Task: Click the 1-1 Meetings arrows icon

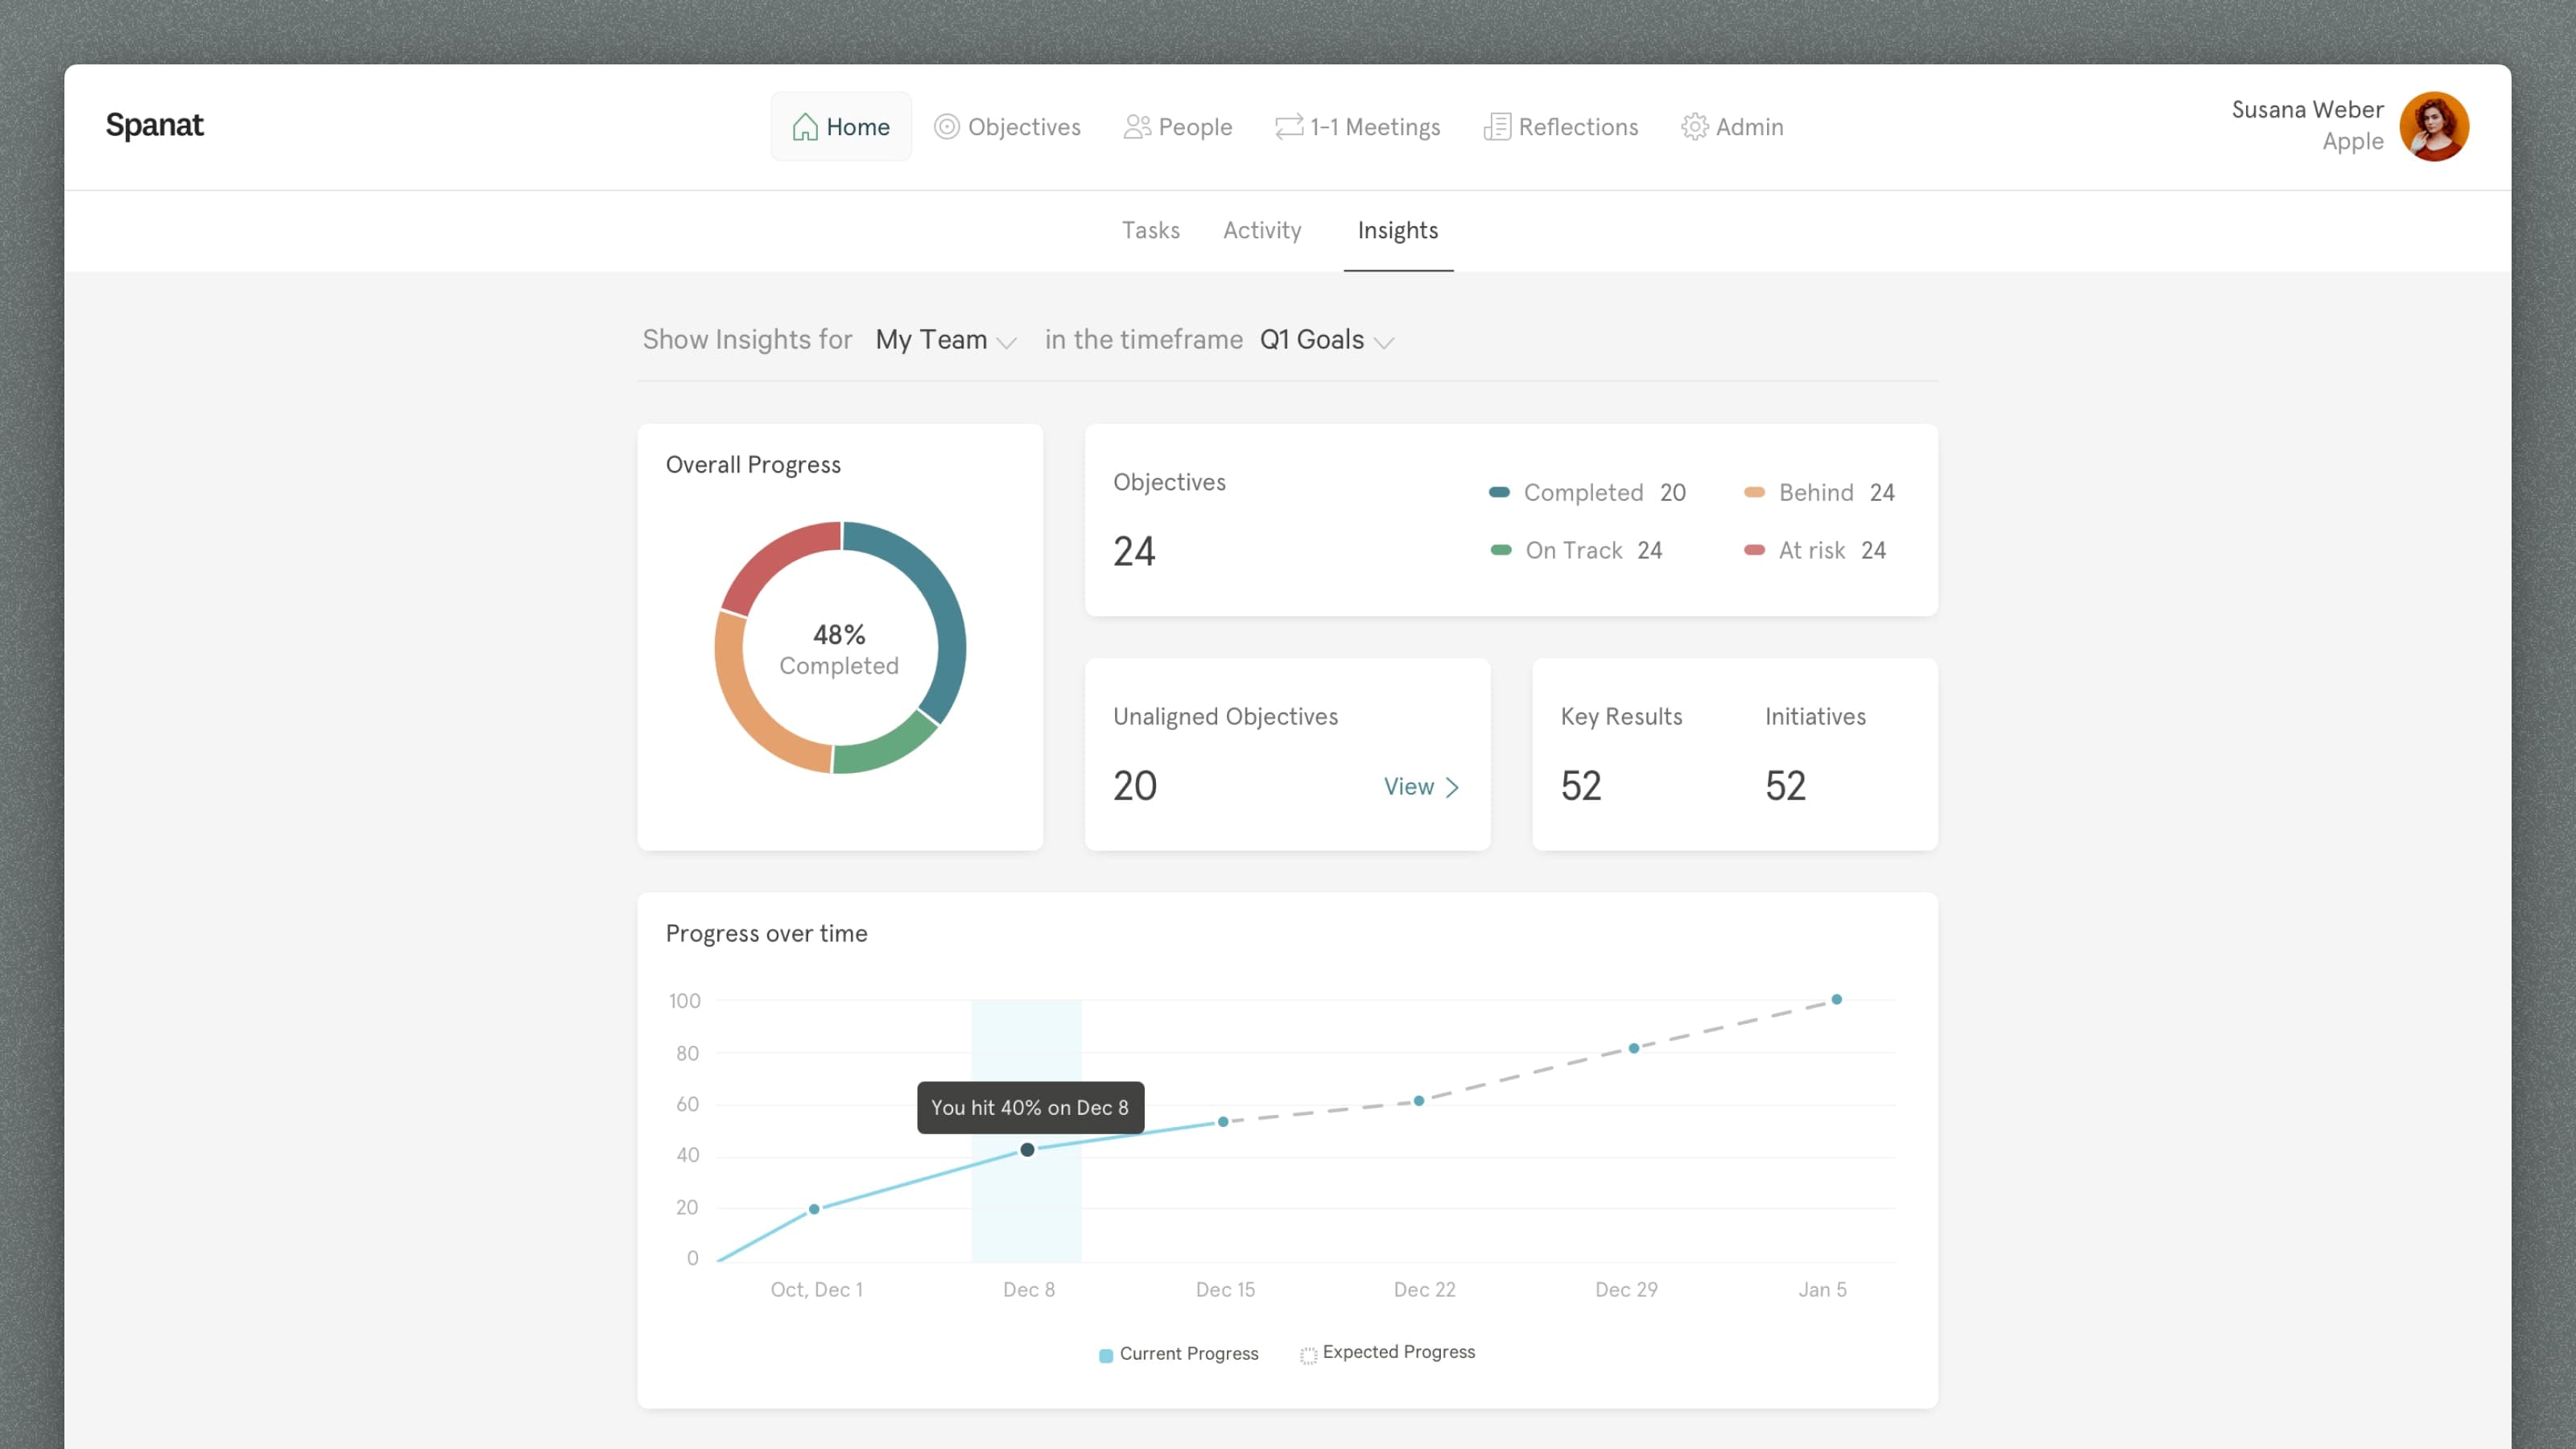Action: click(1288, 127)
